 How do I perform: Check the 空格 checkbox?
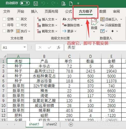(x=4, y=19)
